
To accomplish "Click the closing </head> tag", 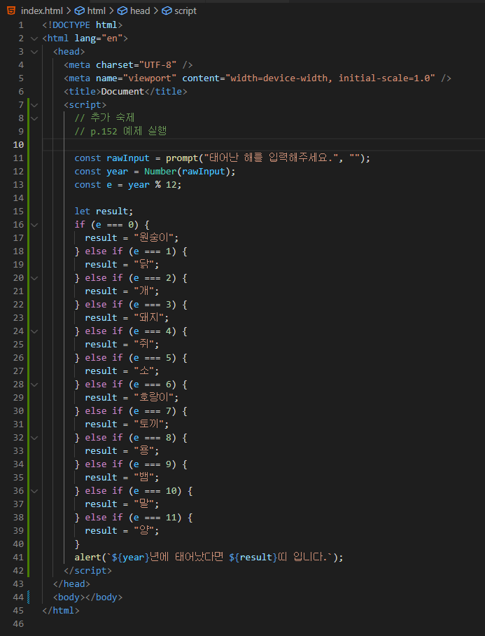I will pos(71,584).
